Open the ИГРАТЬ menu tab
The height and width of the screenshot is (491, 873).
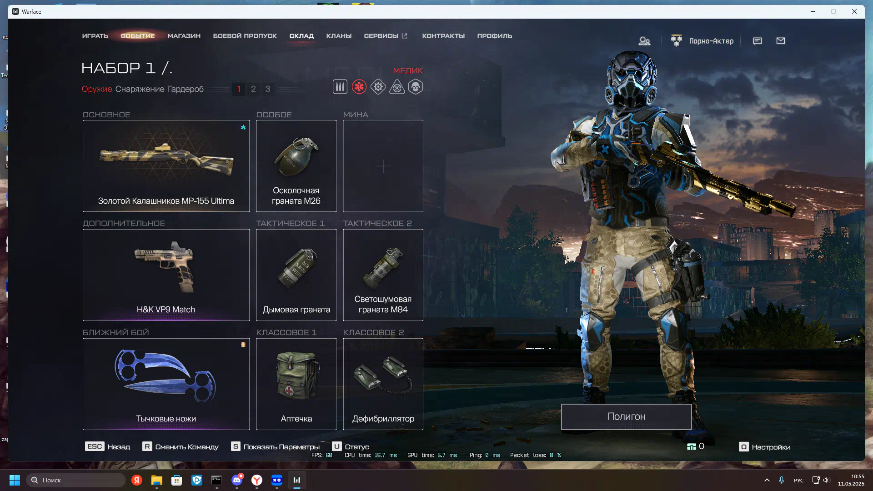(95, 36)
